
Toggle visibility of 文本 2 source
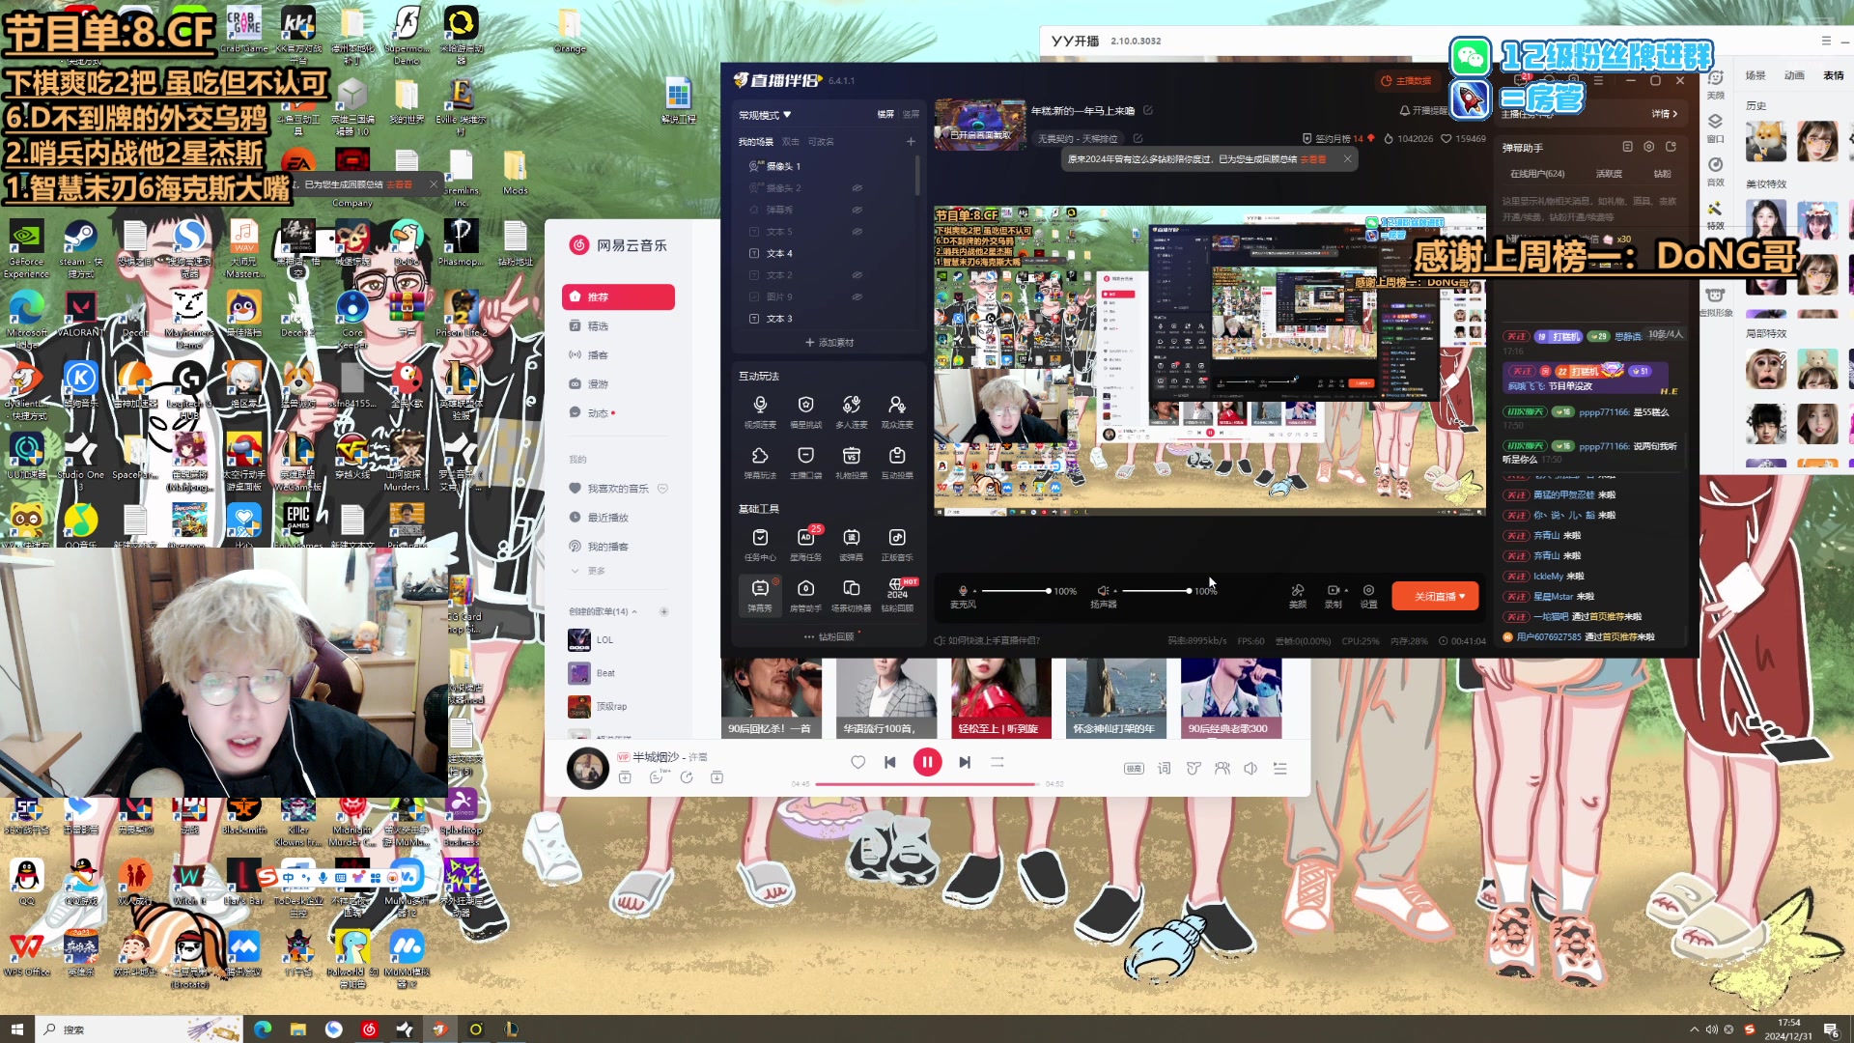click(x=857, y=275)
